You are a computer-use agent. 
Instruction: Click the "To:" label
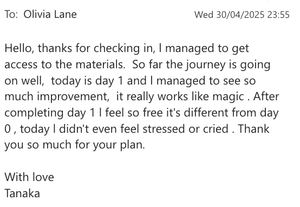(x=11, y=15)
